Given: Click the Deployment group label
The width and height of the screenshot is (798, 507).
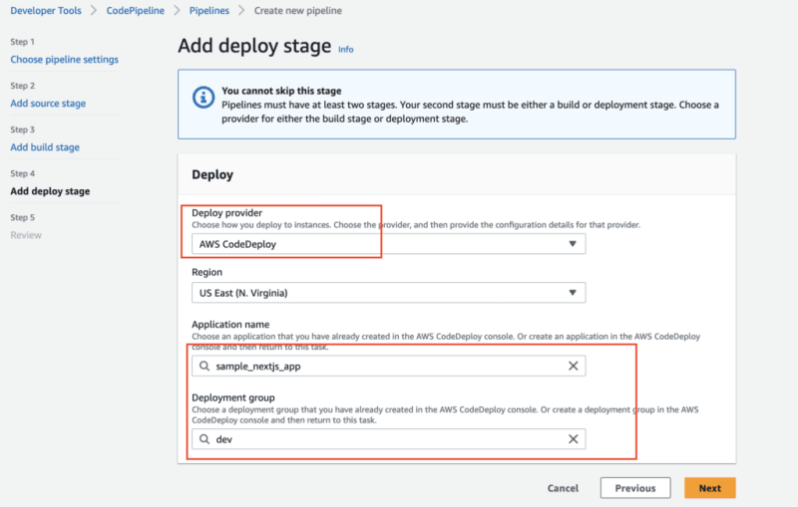Looking at the screenshot, I should (x=233, y=397).
